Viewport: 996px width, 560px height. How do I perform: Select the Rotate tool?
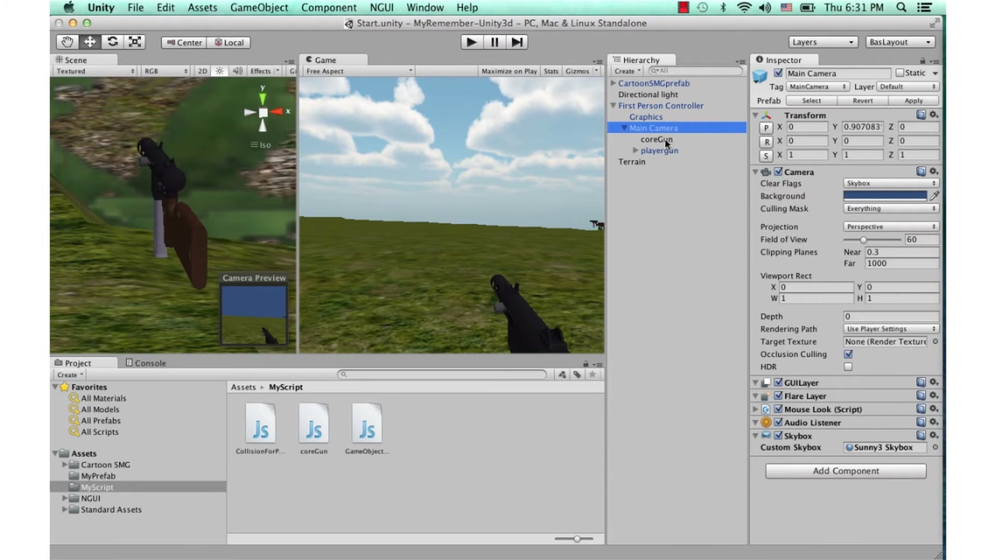click(x=112, y=42)
